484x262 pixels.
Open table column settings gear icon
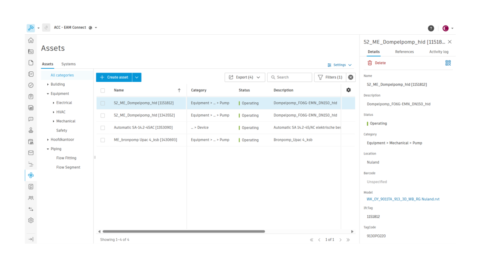(x=348, y=90)
